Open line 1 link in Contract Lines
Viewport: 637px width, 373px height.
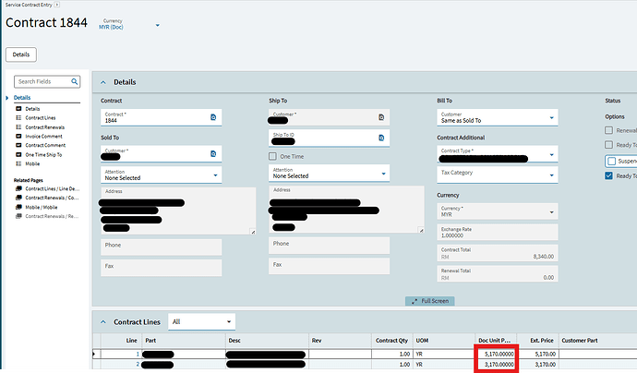click(x=138, y=354)
